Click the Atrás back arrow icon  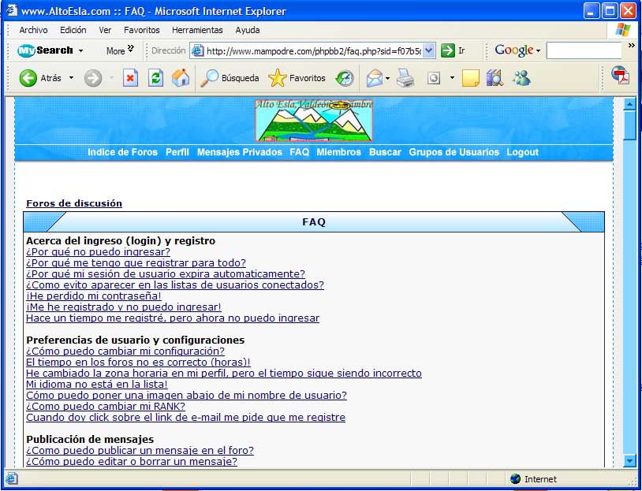[x=28, y=78]
